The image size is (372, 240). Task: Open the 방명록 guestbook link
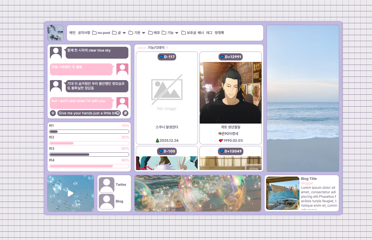(219, 33)
